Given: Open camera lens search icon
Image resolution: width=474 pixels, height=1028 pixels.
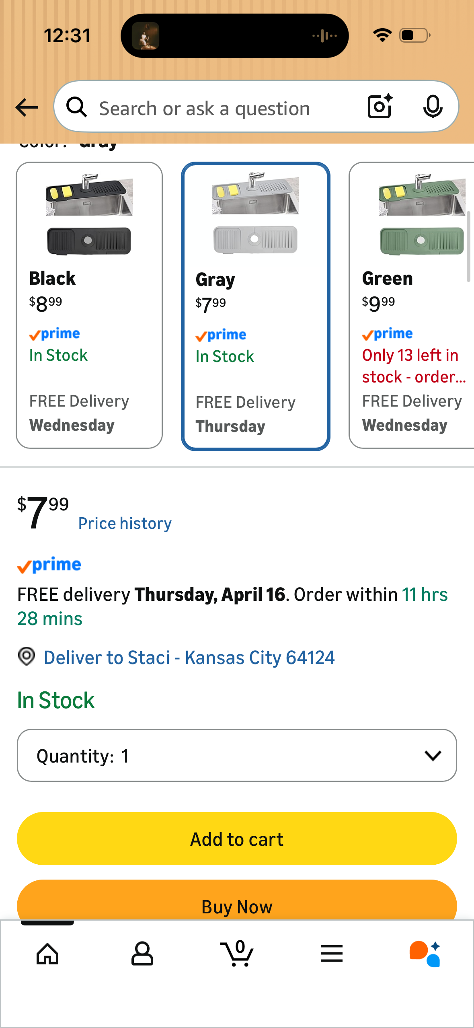Looking at the screenshot, I should tap(380, 107).
